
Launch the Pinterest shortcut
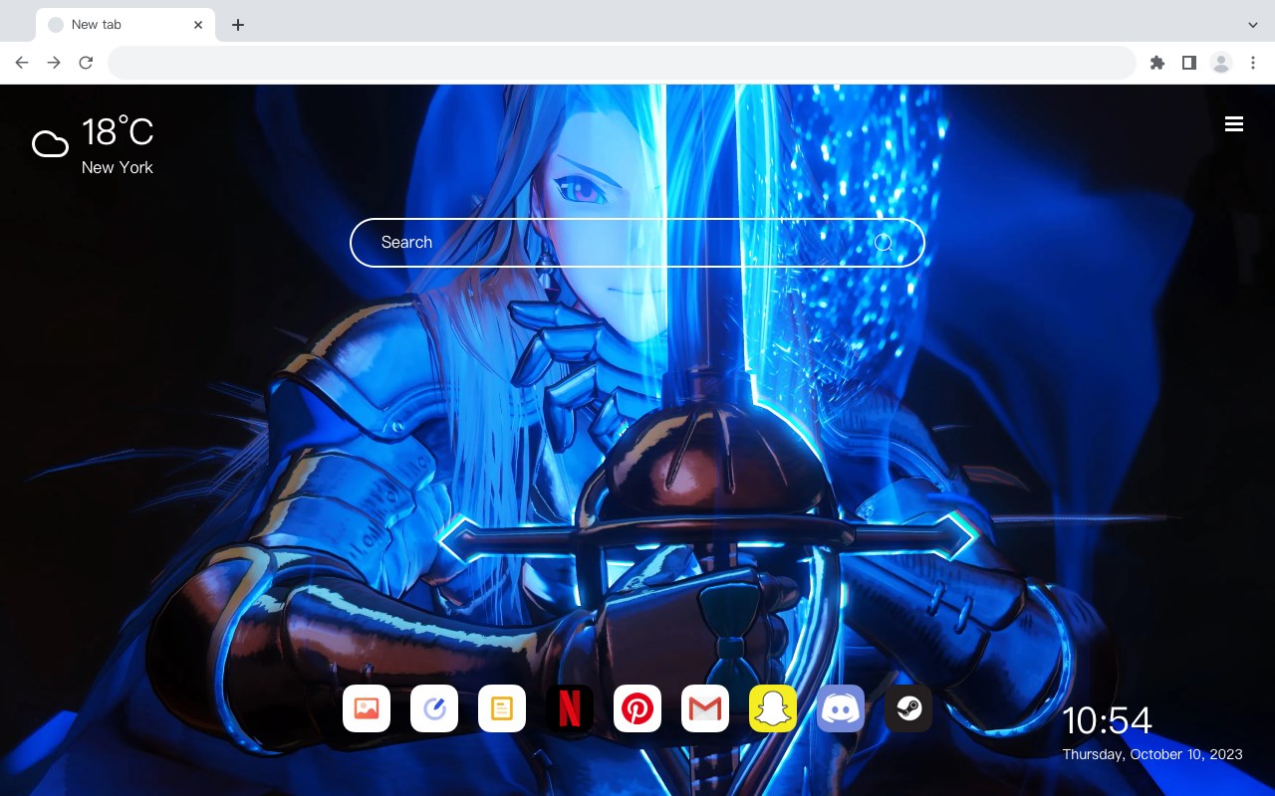point(637,708)
